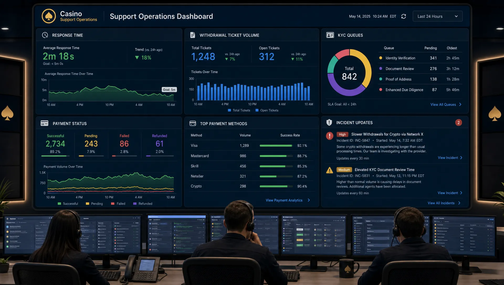Image resolution: width=504 pixels, height=285 pixels.
Task: Refresh the dashboard with the reload icon
Action: (x=404, y=17)
